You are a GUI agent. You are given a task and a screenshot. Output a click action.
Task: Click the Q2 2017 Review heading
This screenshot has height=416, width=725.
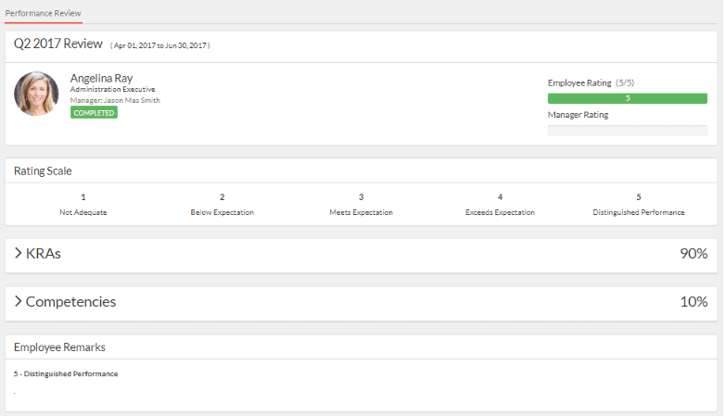click(x=58, y=44)
